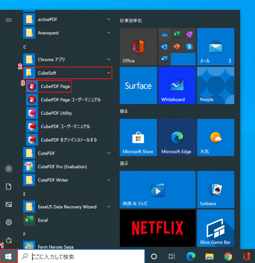The image size is (255, 263).
Task: Open the 天気 weather tile
Action: click(x=216, y=137)
